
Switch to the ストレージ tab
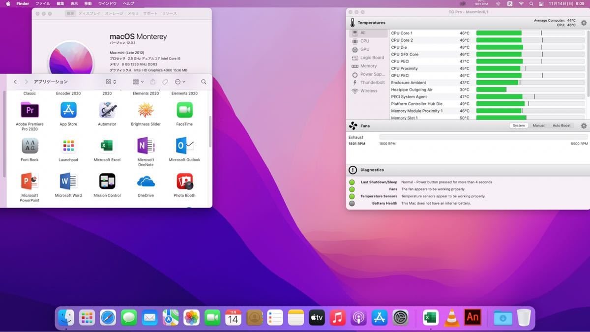click(114, 14)
